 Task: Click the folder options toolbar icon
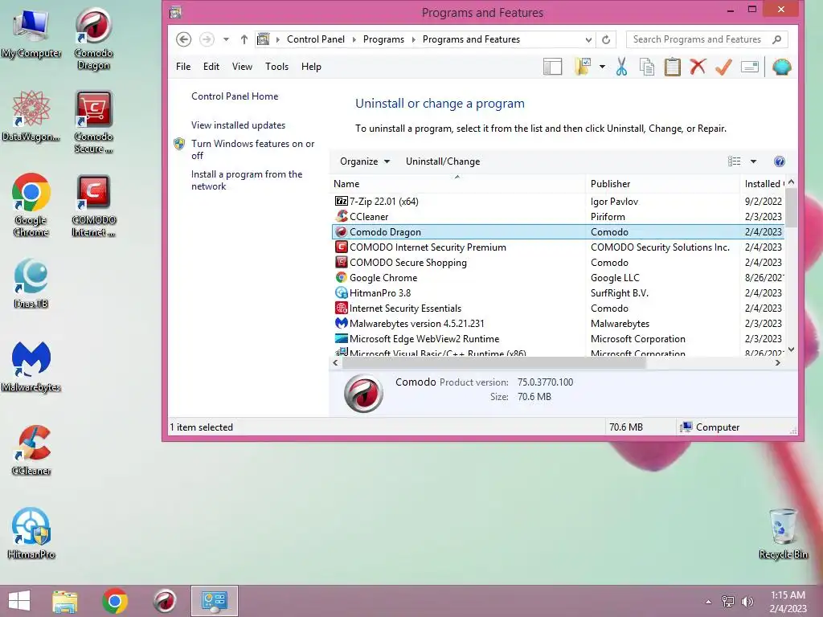coord(583,67)
